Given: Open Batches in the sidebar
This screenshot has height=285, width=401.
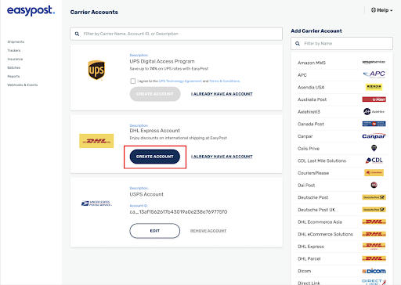Looking at the screenshot, I should coord(13,67).
